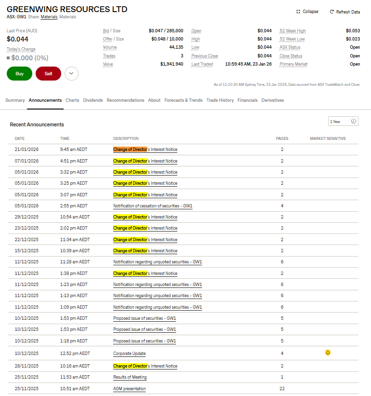The width and height of the screenshot is (371, 396).
Task: Click the Today's Change label
Action: [x=21, y=49]
